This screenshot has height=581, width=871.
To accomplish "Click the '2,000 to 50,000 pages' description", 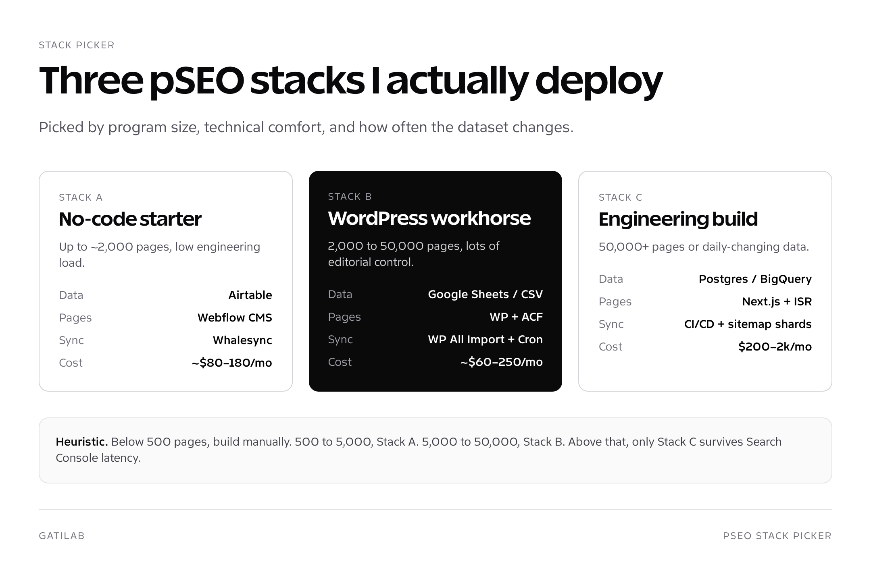I will tap(414, 254).
